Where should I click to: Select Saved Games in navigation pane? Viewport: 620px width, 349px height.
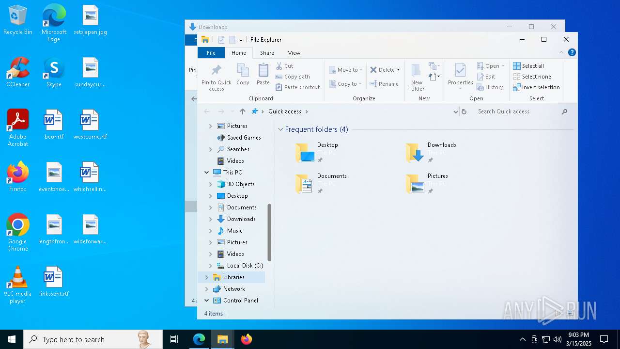pyautogui.click(x=244, y=138)
